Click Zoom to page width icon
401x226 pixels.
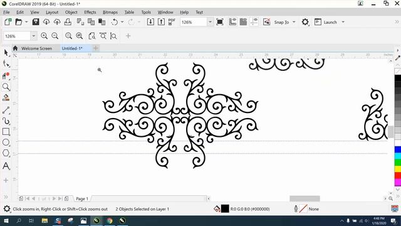[x=103, y=36]
